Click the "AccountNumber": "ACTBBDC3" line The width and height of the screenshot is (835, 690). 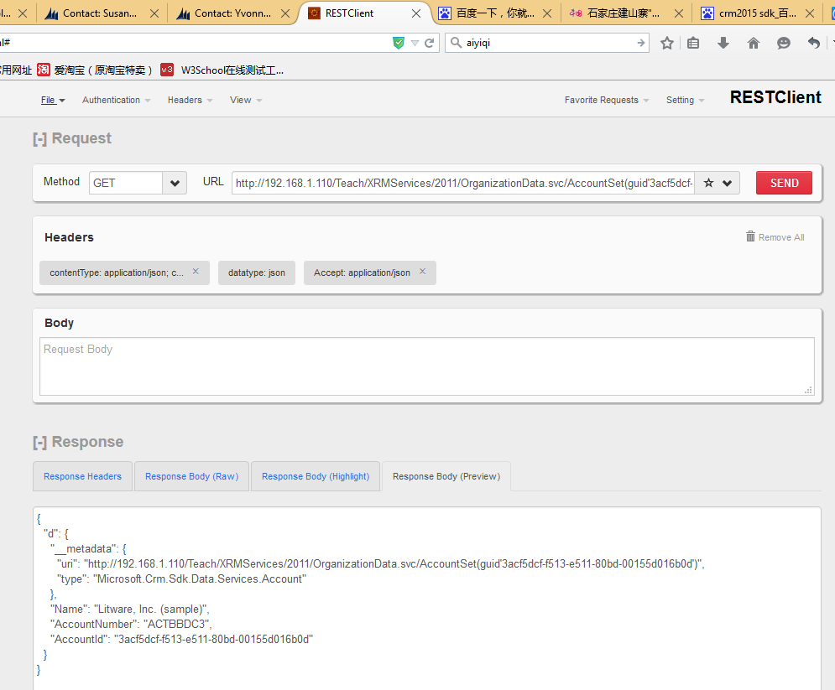pos(131,624)
